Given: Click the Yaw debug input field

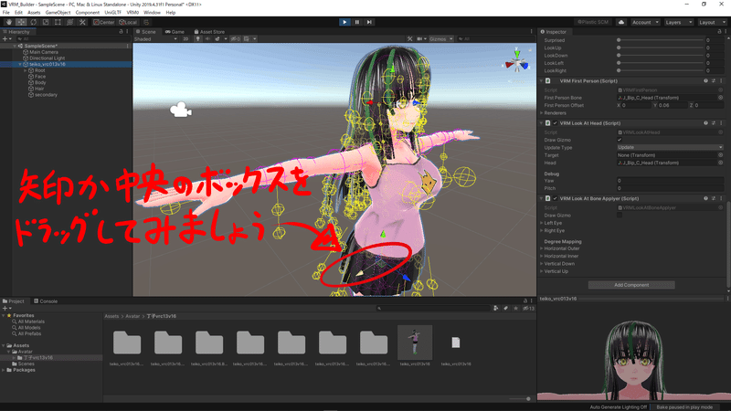Looking at the screenshot, I should pos(670,181).
